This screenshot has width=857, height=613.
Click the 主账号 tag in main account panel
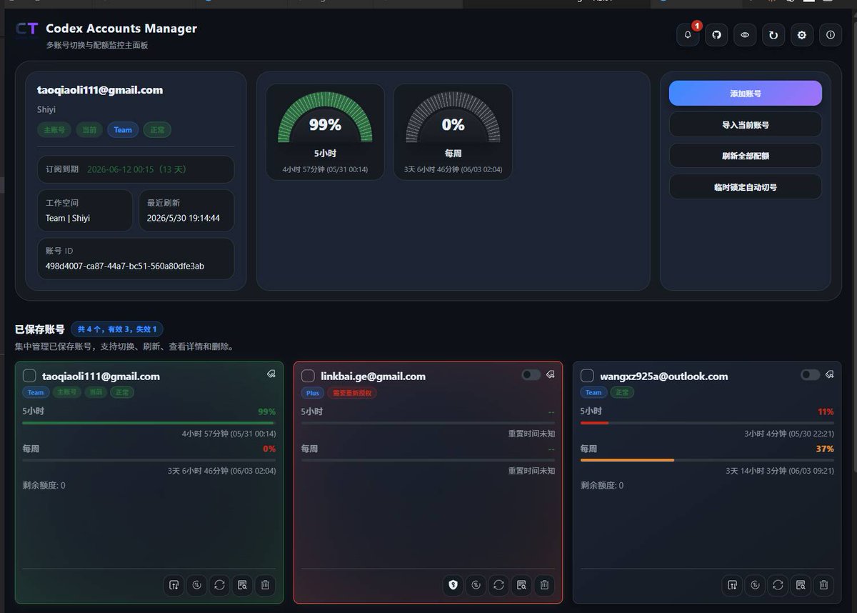click(x=54, y=130)
